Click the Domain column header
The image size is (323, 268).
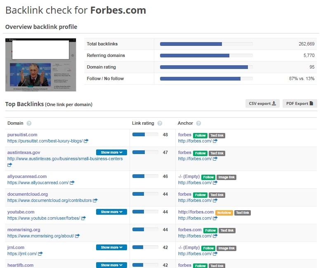pyautogui.click(x=15, y=123)
